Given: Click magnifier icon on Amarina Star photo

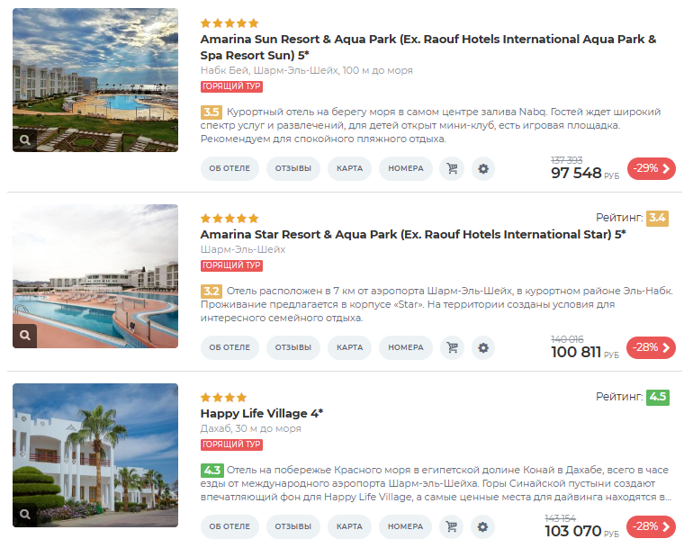Looking at the screenshot, I should pos(25,336).
